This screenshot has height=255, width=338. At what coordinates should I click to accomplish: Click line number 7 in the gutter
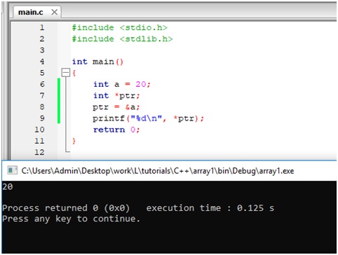(x=42, y=95)
